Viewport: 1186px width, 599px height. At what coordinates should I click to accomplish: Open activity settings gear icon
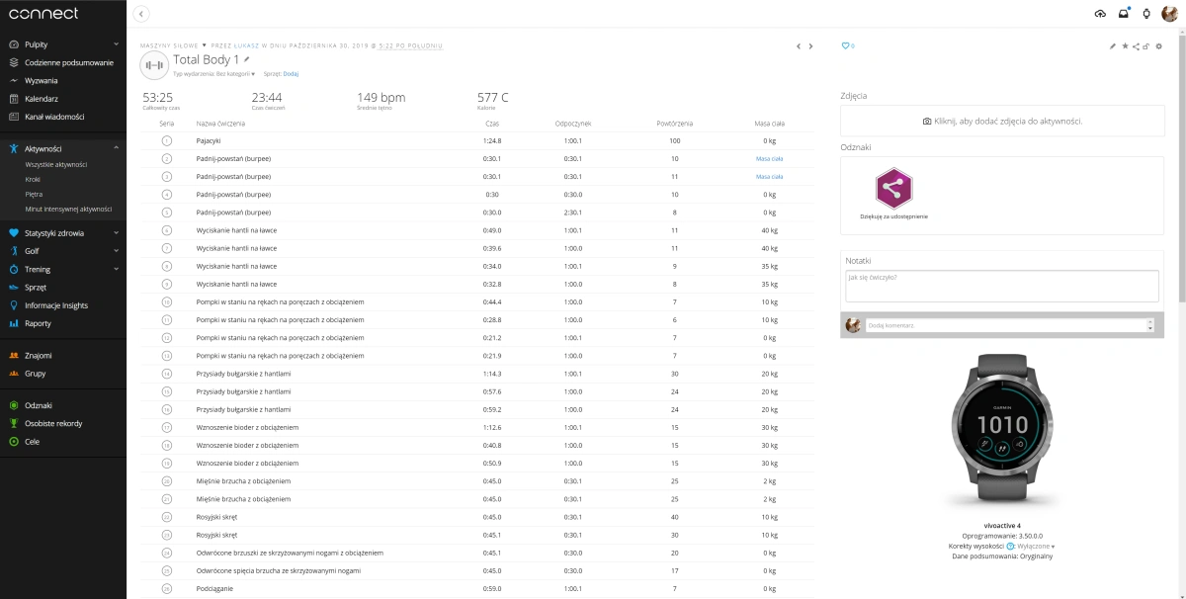[1158, 46]
